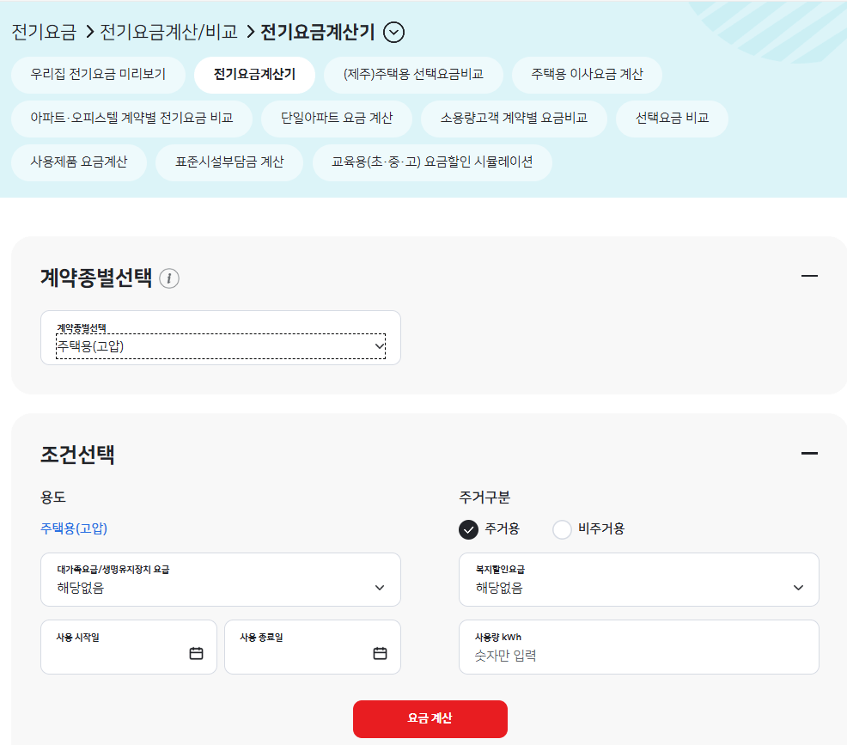Viewport: 847px width, 745px height.
Task: Open the 표준시설부담금 계산 tab
Action: [x=229, y=162]
